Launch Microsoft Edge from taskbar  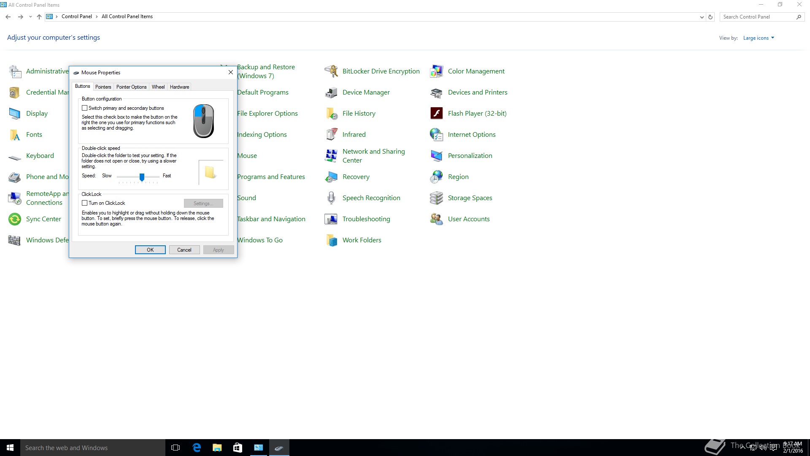coord(197,448)
